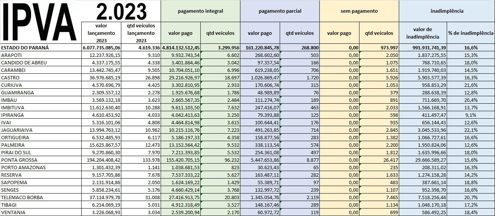
Task: Select Telemaco Borba's 20,7% default rate
Action: click(x=471, y=197)
